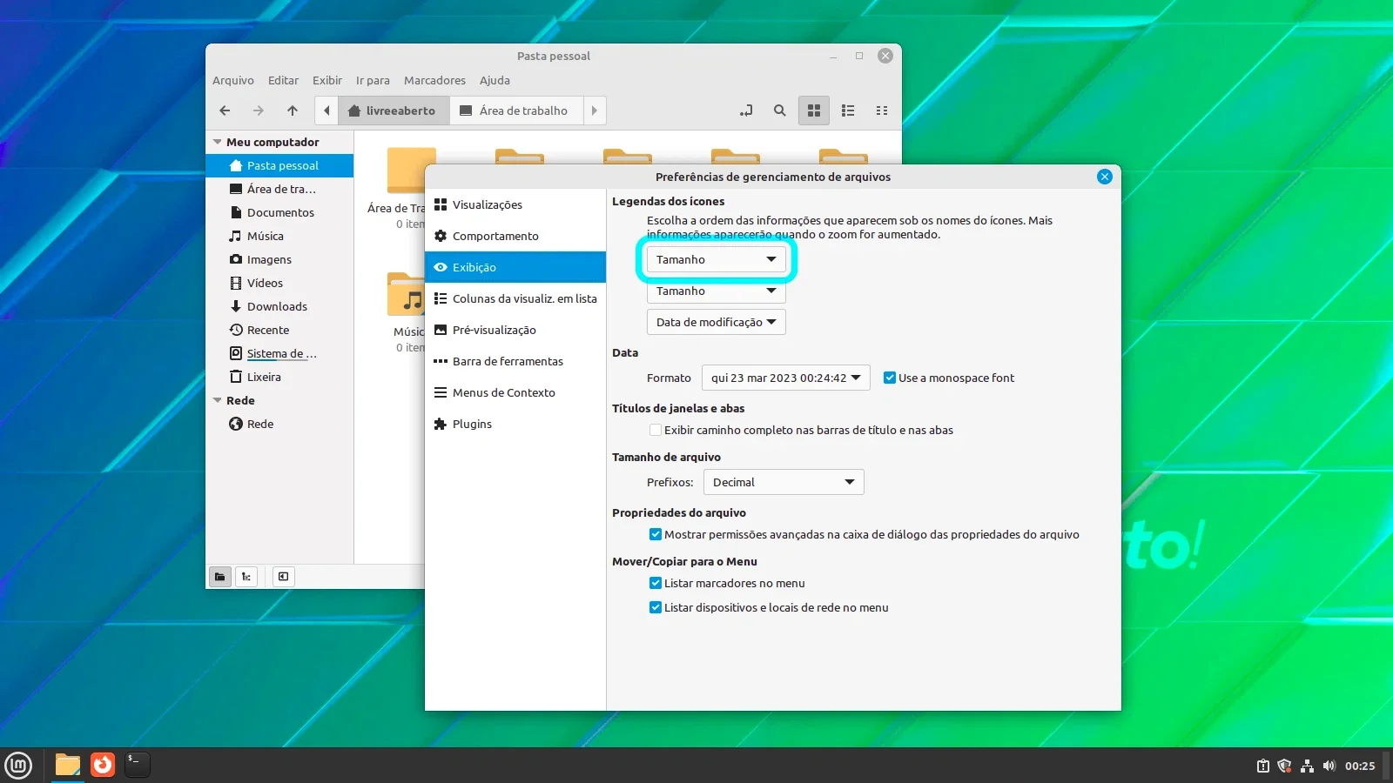This screenshot has width=1393, height=783.
Task: Collapse the Meu computador section
Action: tap(218, 142)
